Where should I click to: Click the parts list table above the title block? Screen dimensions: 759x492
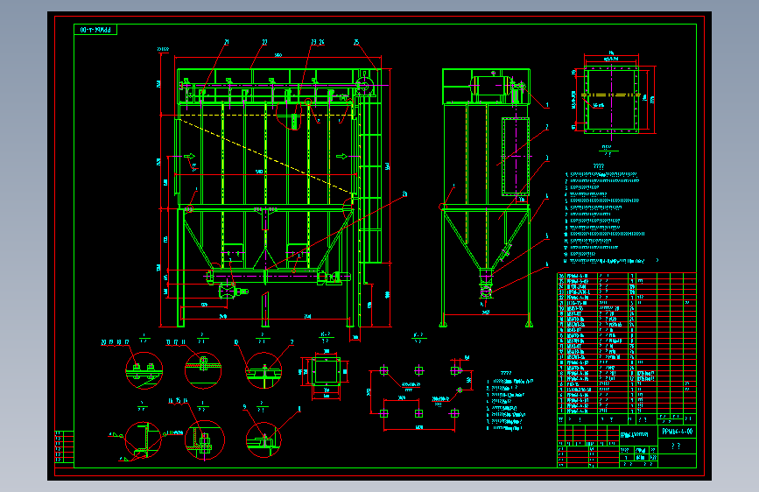(x=627, y=343)
